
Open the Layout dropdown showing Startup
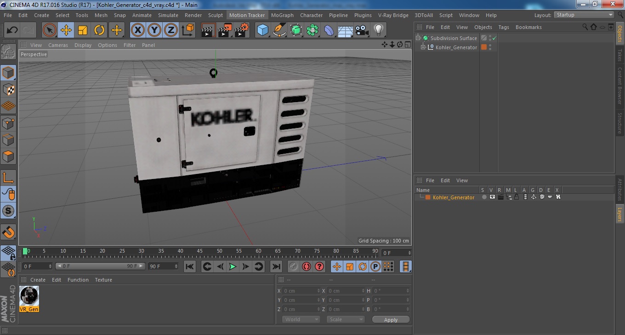[x=584, y=15]
